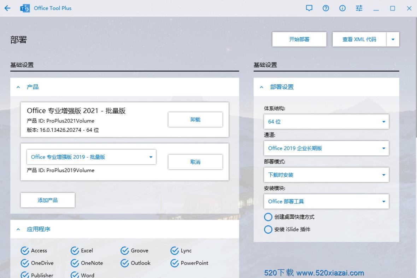Image resolution: width=417 pixels, height=278 pixels.
Task: Open the Office 专业增强版 2019 product dropdown
Action: click(x=91, y=157)
